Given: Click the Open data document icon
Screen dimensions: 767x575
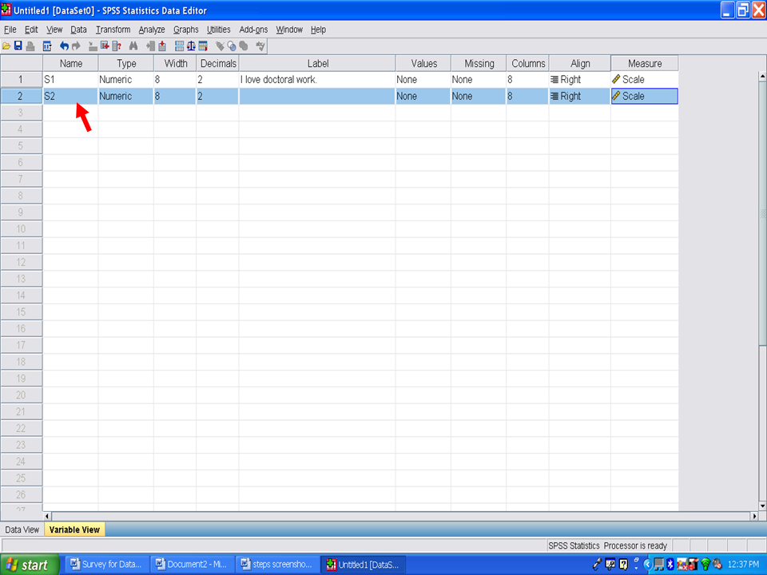Looking at the screenshot, I should click(6, 46).
